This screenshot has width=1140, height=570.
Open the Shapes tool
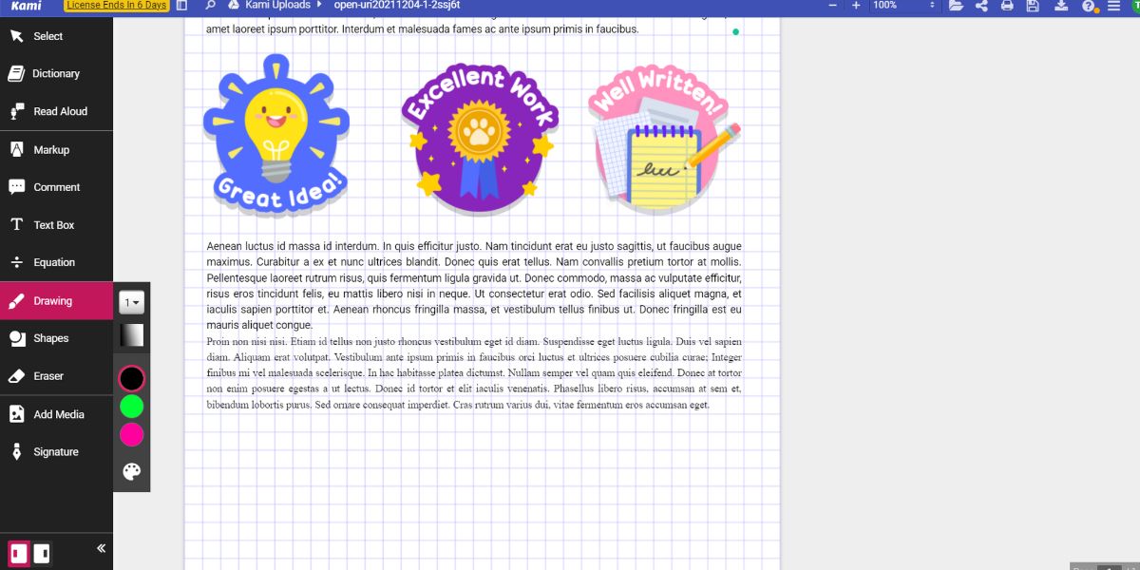click(x=50, y=338)
